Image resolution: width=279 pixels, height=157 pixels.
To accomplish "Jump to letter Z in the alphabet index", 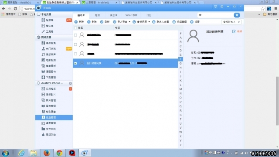I will [x=180, y=145].
